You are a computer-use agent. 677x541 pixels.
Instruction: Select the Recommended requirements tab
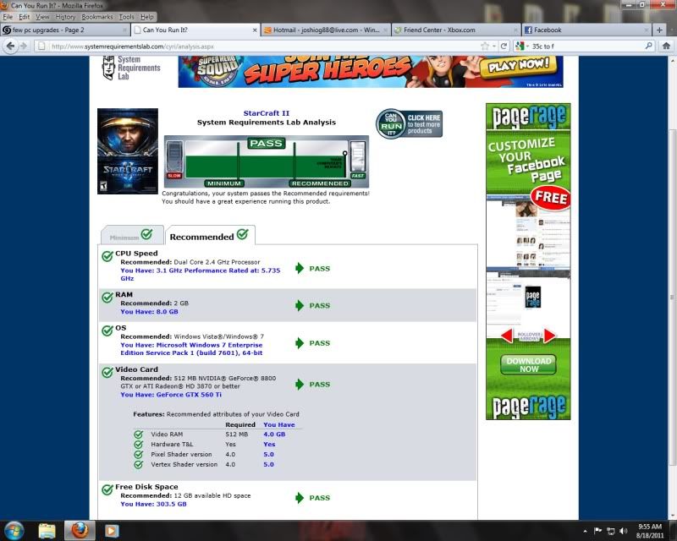[x=210, y=235]
